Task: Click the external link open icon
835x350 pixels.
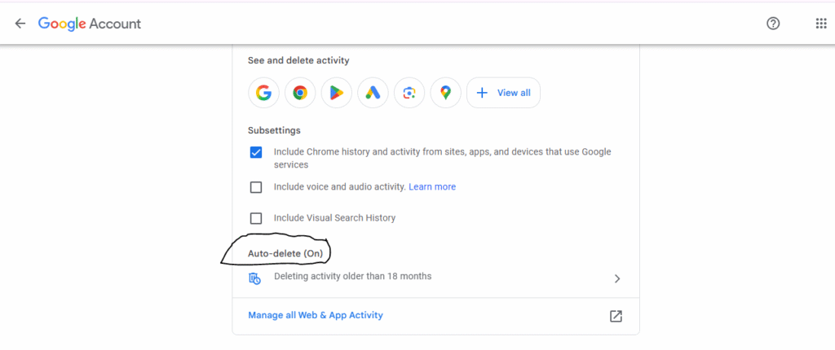Action: coord(616,316)
